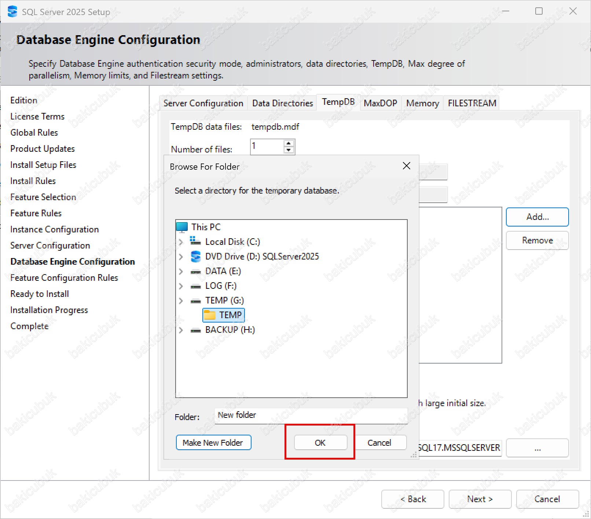Switch to the Data Directories tab

click(282, 103)
